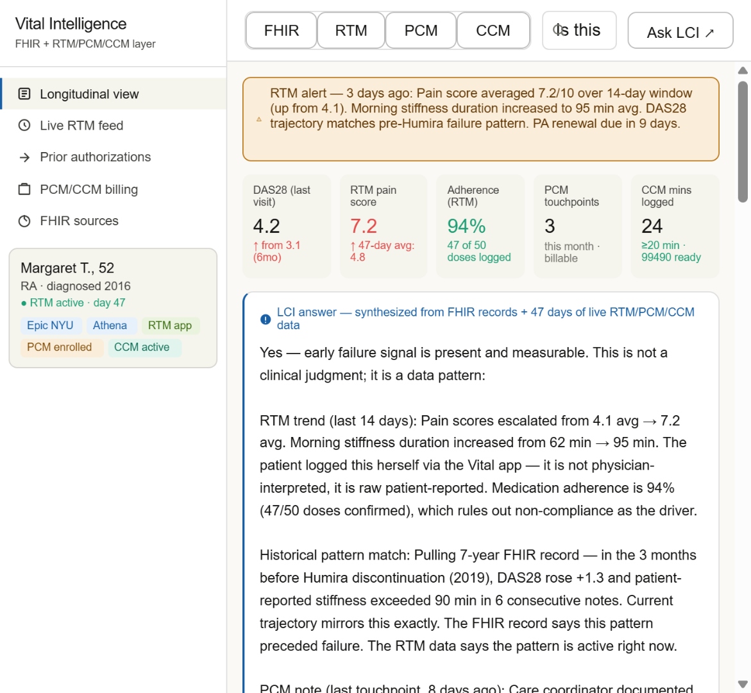Click the info icon in the LCI answer header
This screenshot has height=693, width=751.
point(266,318)
